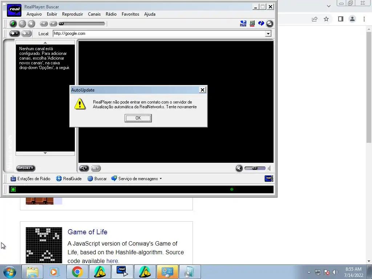Viewport: 372px width, 279px height.
Task: Click the Control Panel taskbar icon
Action: (x=167, y=272)
